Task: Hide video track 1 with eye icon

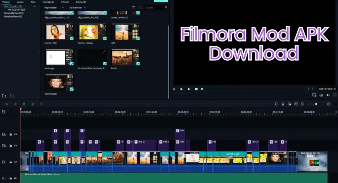Action: coord(16,162)
